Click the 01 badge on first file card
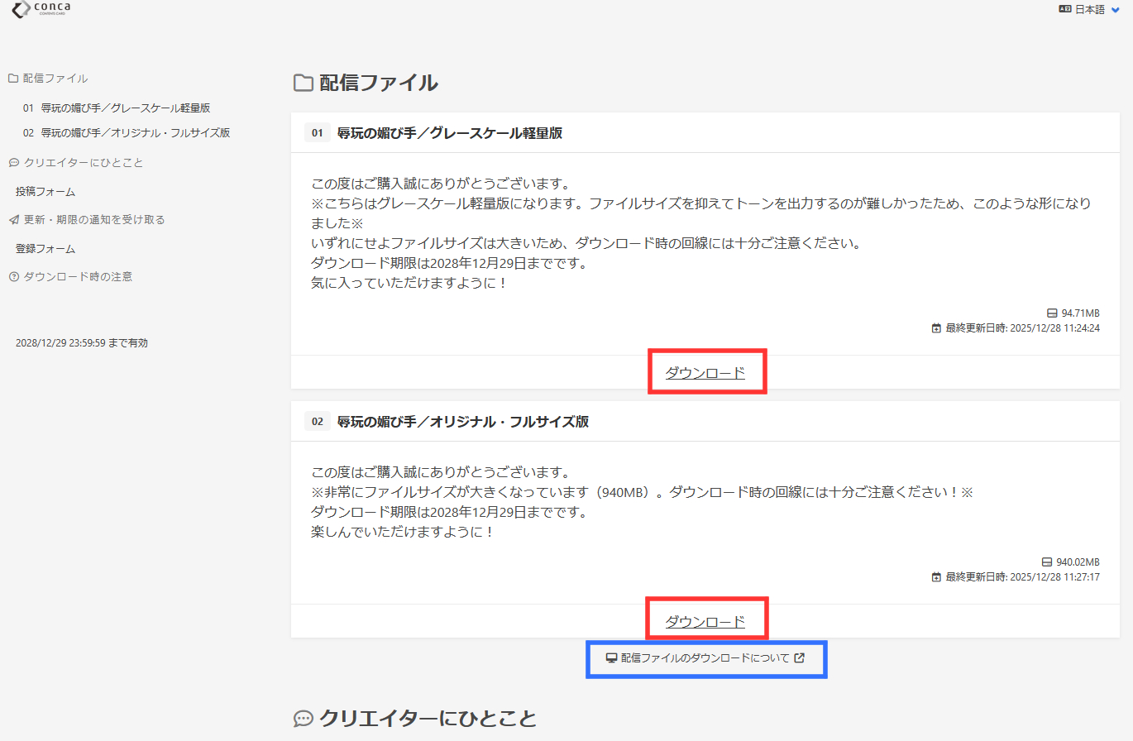 pos(317,133)
